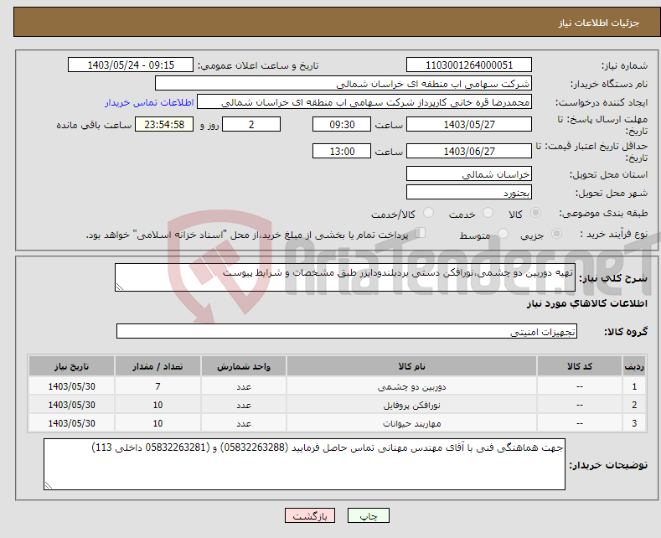The width and height of the screenshot is (661, 538).
Task: Select the جزیی purchase type radio
Action: (x=556, y=234)
